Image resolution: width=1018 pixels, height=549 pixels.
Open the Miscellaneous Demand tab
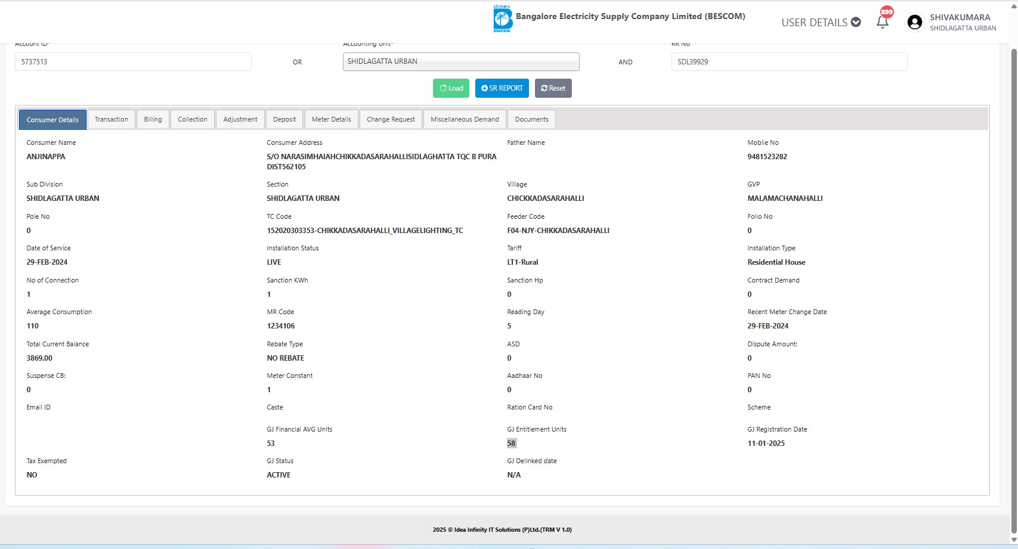464,119
